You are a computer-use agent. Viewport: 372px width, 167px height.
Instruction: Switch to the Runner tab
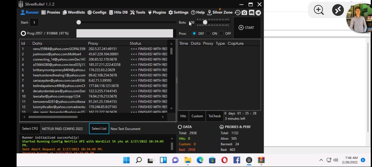pos(30,13)
